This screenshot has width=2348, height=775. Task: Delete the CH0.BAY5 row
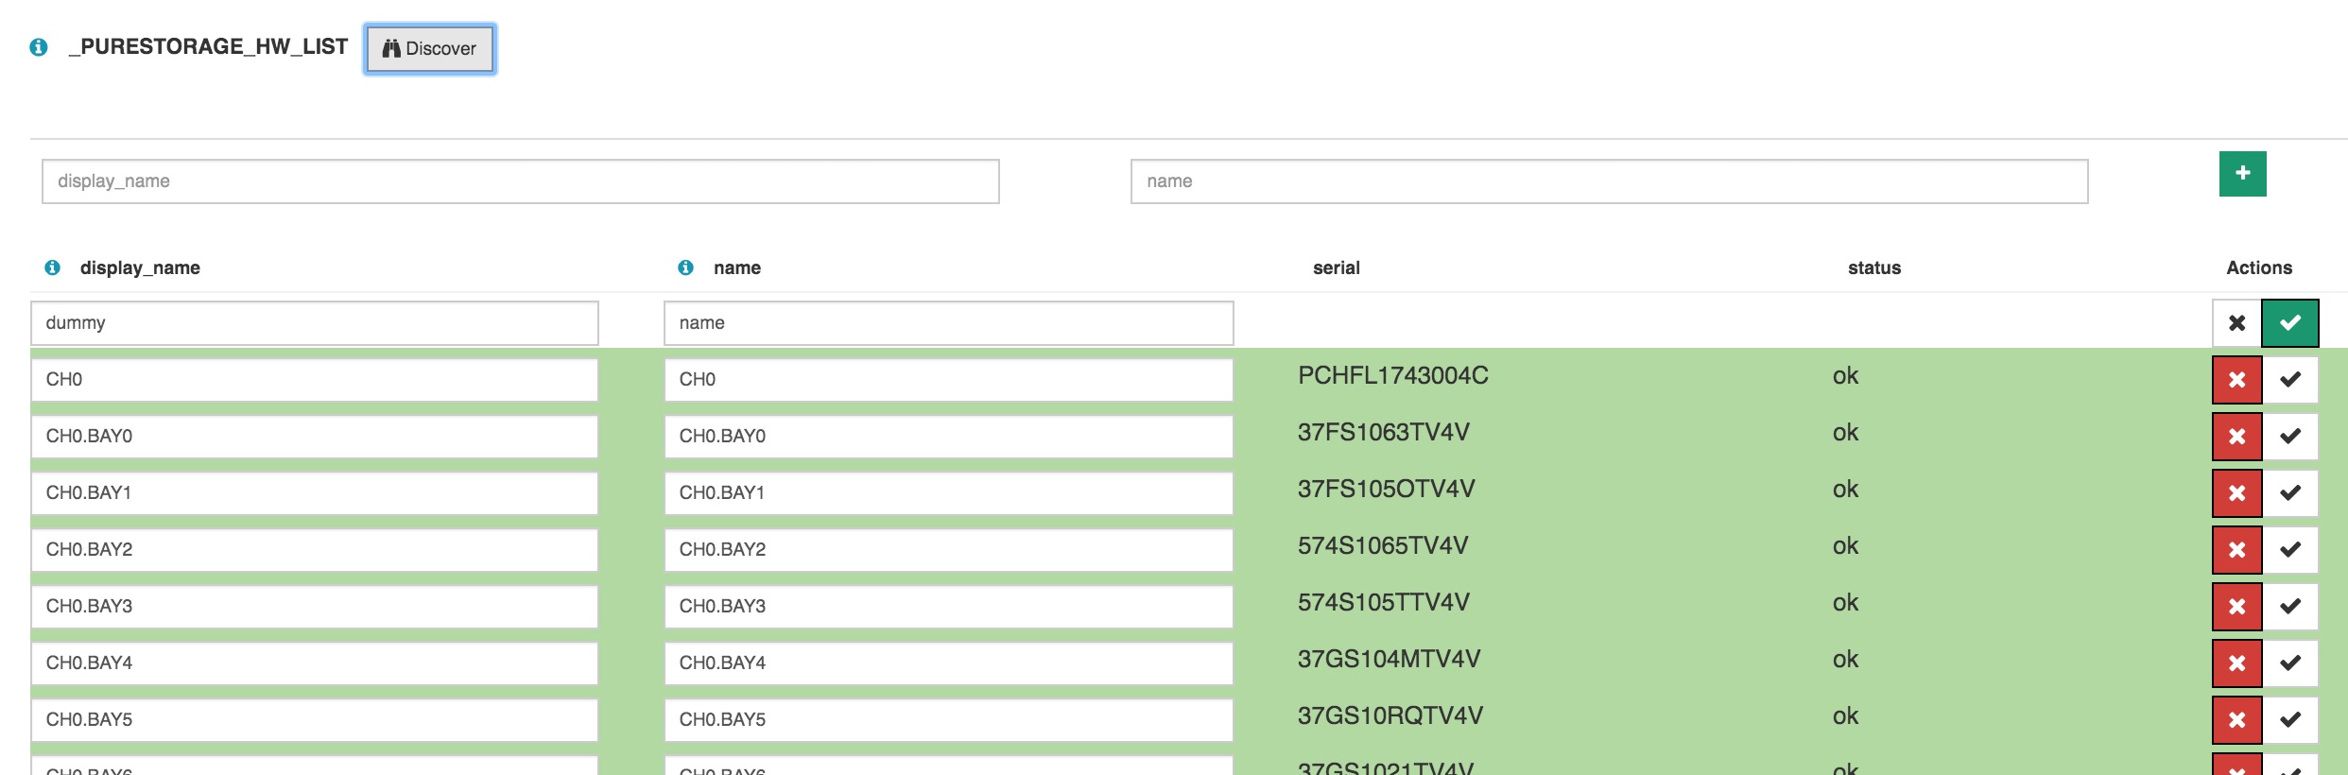(x=2236, y=720)
